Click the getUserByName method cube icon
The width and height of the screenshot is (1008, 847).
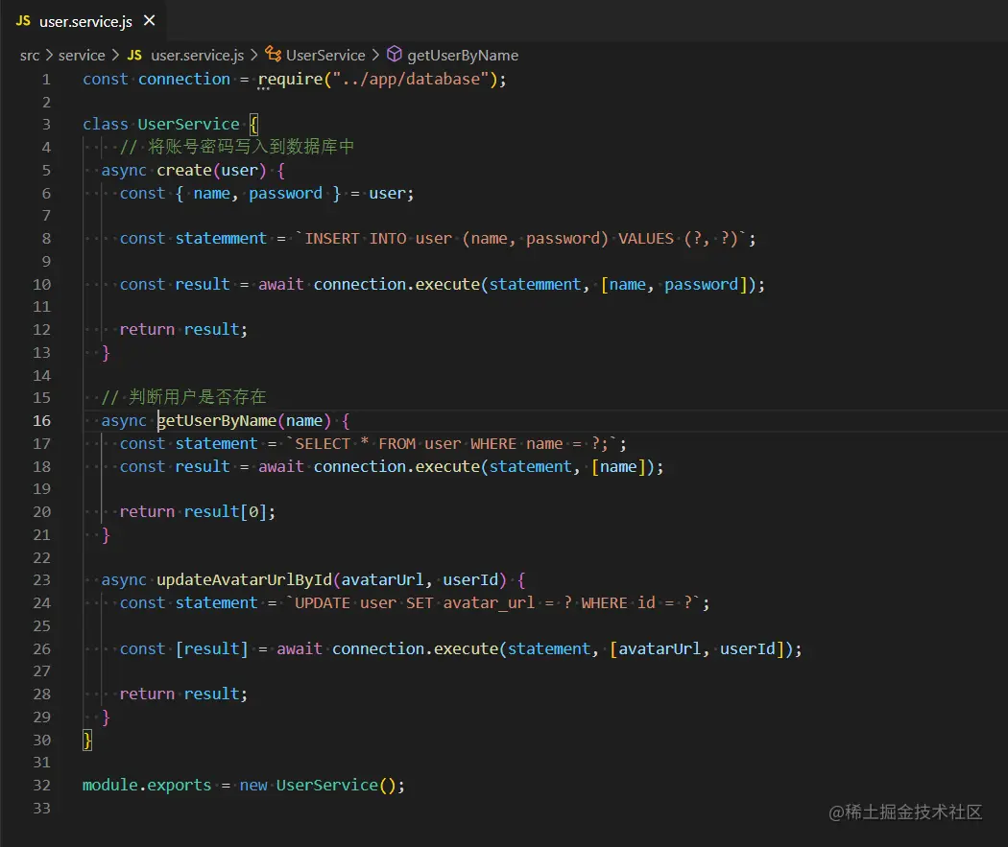pyautogui.click(x=394, y=55)
